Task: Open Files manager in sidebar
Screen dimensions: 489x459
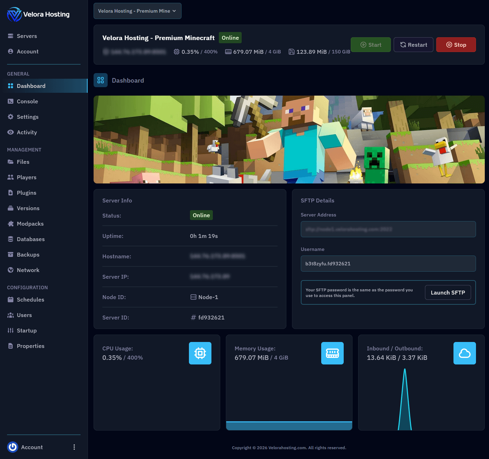Action: pos(23,162)
